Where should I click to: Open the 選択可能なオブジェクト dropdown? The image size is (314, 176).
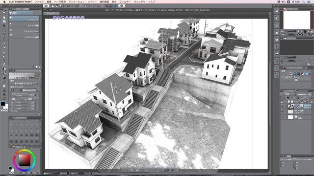coord(25,84)
